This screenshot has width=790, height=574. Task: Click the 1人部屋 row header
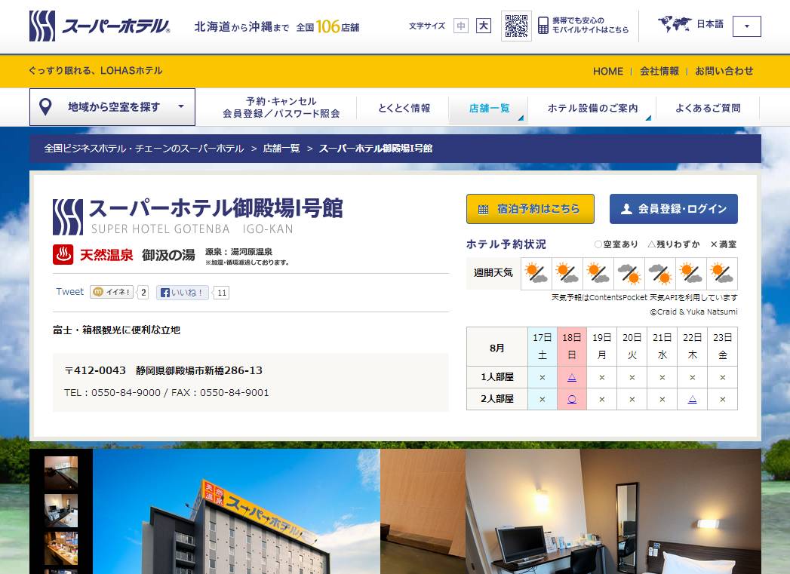(x=496, y=377)
